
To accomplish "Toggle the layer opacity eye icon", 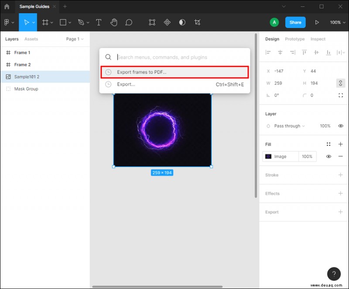I will click(x=341, y=125).
